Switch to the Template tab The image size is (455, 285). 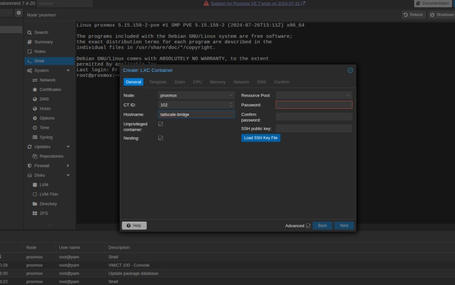[158, 82]
